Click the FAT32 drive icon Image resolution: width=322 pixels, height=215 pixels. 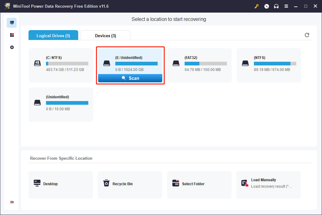coord(176,63)
